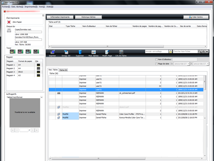Click the magenta toner level icon
The image size is (214, 161).
(20, 52)
